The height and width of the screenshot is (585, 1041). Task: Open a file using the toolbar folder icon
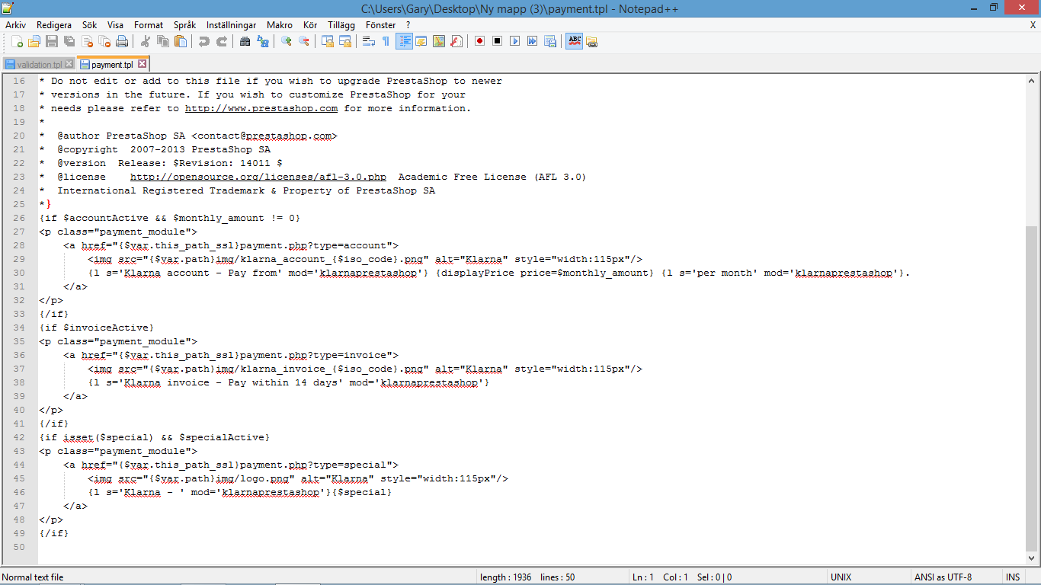click(x=34, y=41)
